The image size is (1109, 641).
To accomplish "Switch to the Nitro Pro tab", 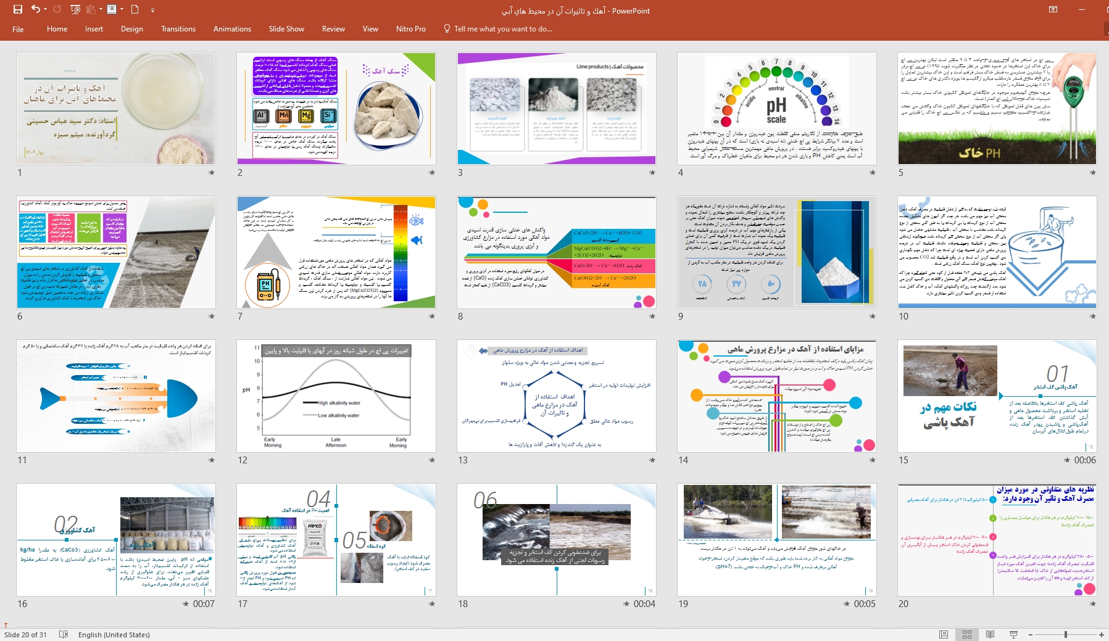I will (410, 29).
